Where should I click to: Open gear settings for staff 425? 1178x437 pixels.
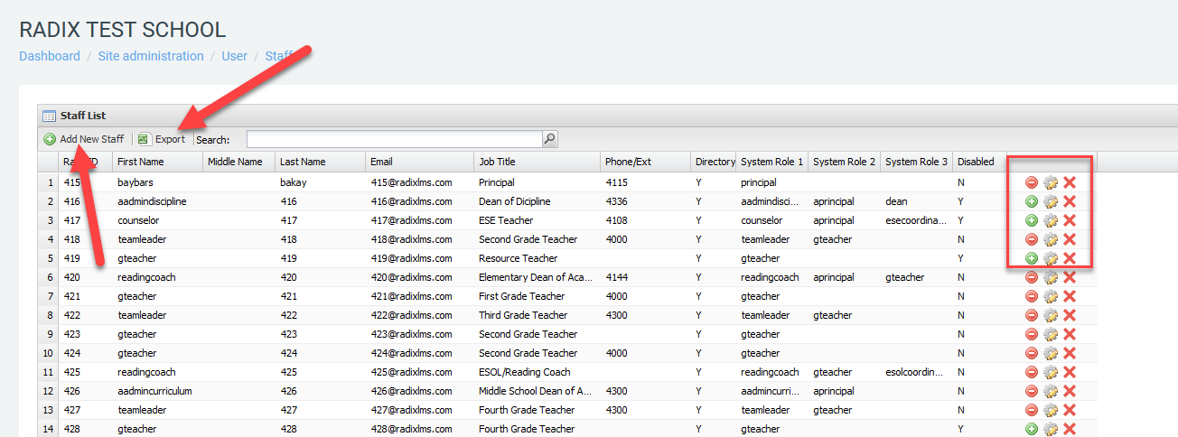pos(1050,372)
